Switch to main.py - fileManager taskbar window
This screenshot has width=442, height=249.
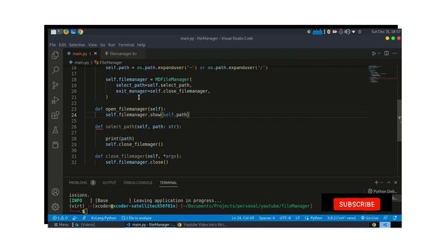coord(151,225)
